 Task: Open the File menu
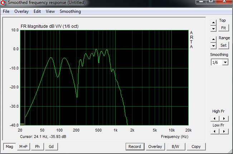(6, 11)
